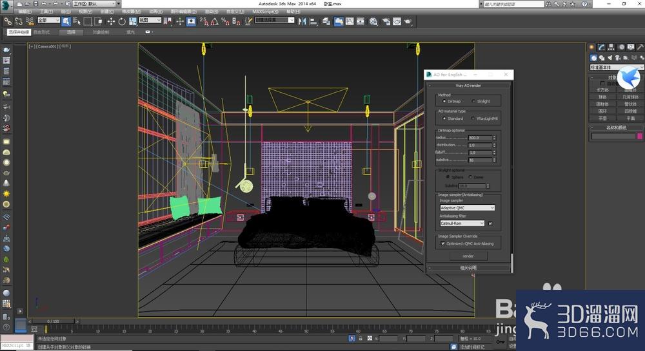Click the 圆柱体 cylinder primitive button
Image resolution: width=645 pixels, height=351 pixels.
602,104
